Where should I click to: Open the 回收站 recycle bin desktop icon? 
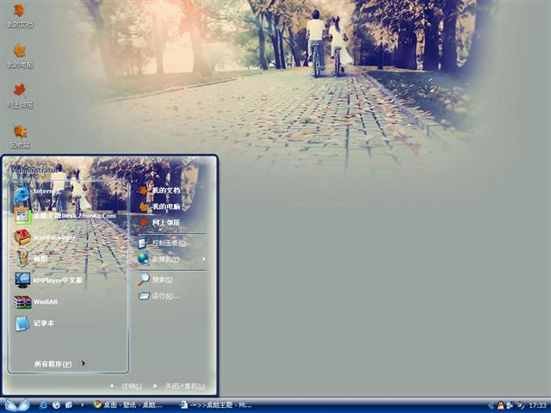[x=20, y=137]
